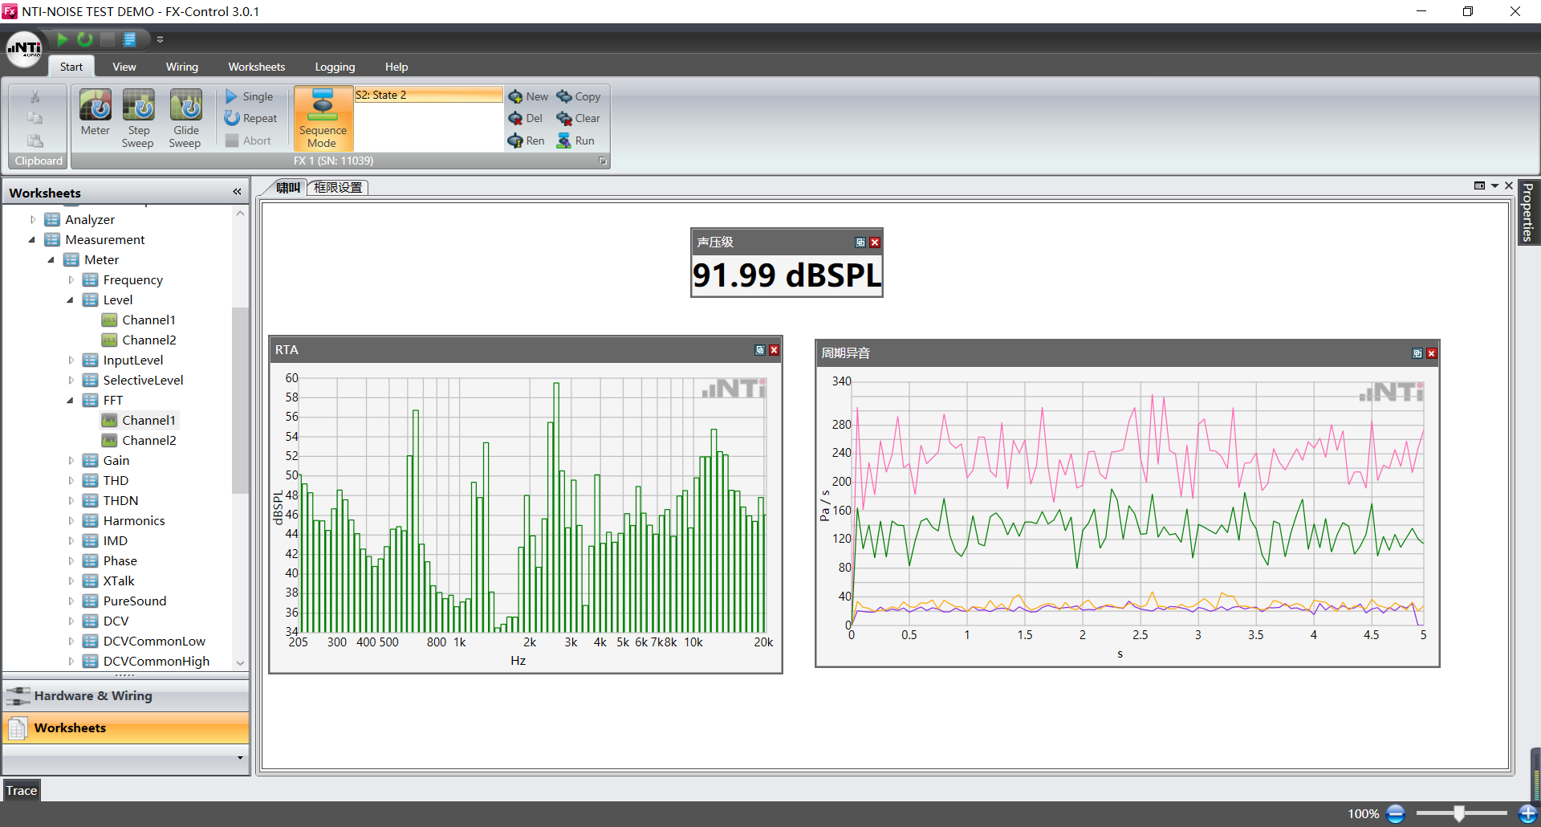Collapse the FFT tree node

71,400
